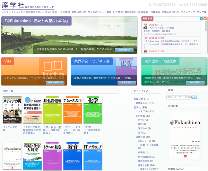Open 書店様向け menu item
208x171 pixels.
(x=130, y=12)
